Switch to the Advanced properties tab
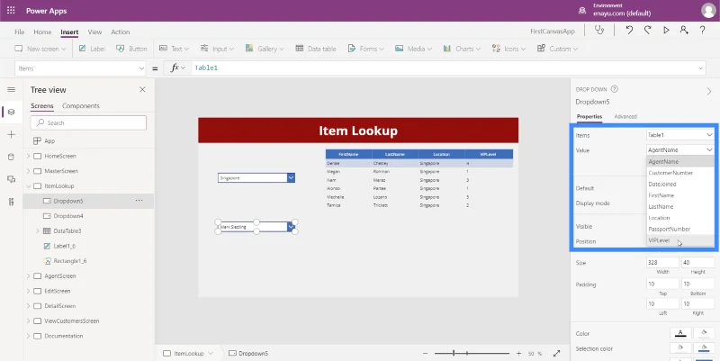 point(625,117)
